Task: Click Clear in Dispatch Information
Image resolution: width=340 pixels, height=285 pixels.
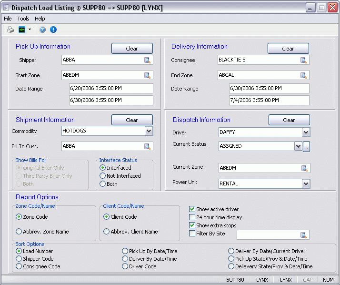Action: 289,120
